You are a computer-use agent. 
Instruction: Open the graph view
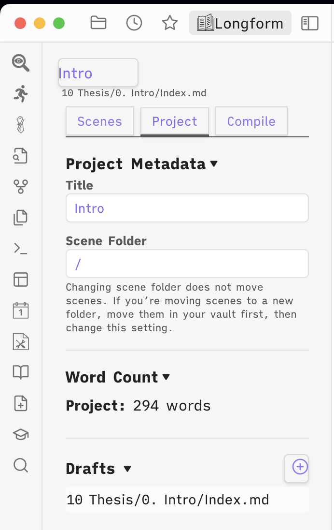pos(20,187)
